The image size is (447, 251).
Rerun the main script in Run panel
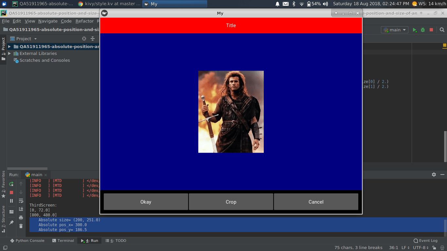tap(11, 184)
